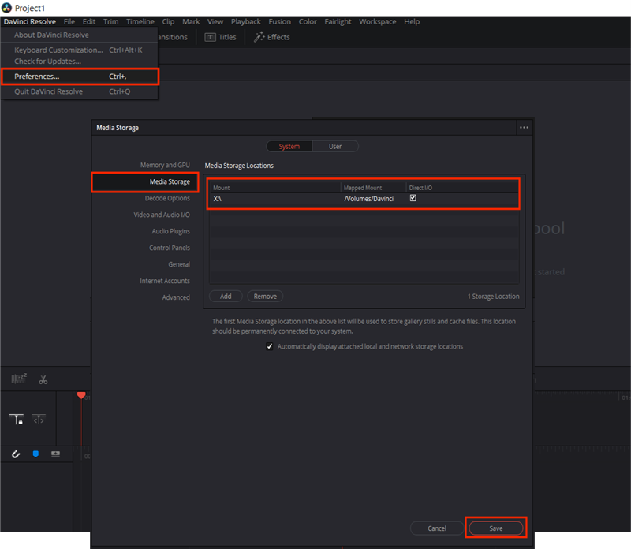
Task: Click the /Volumes/Davinci mapped mount cell
Action: tap(368, 199)
